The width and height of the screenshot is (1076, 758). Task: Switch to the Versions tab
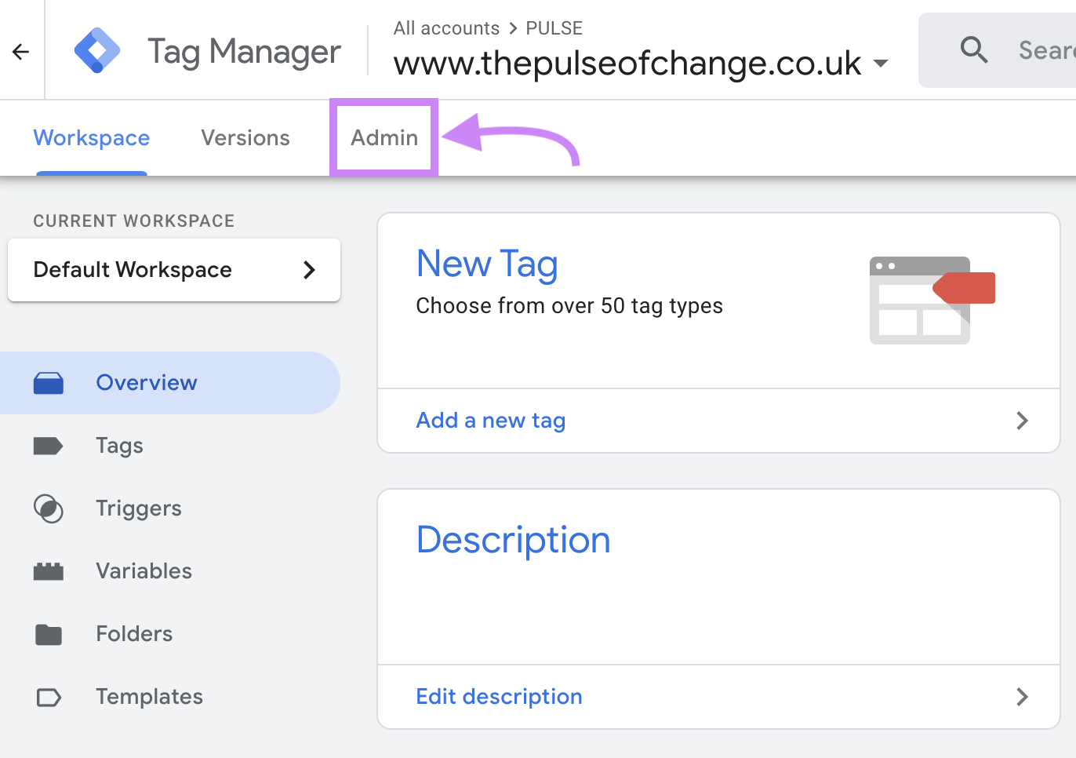point(245,137)
